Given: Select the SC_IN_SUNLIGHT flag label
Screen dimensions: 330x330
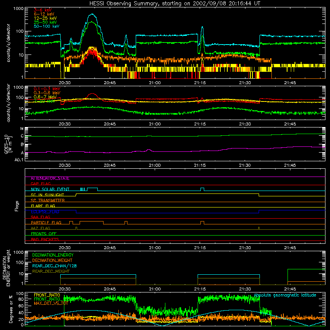Looking at the screenshot, I should [47, 195].
